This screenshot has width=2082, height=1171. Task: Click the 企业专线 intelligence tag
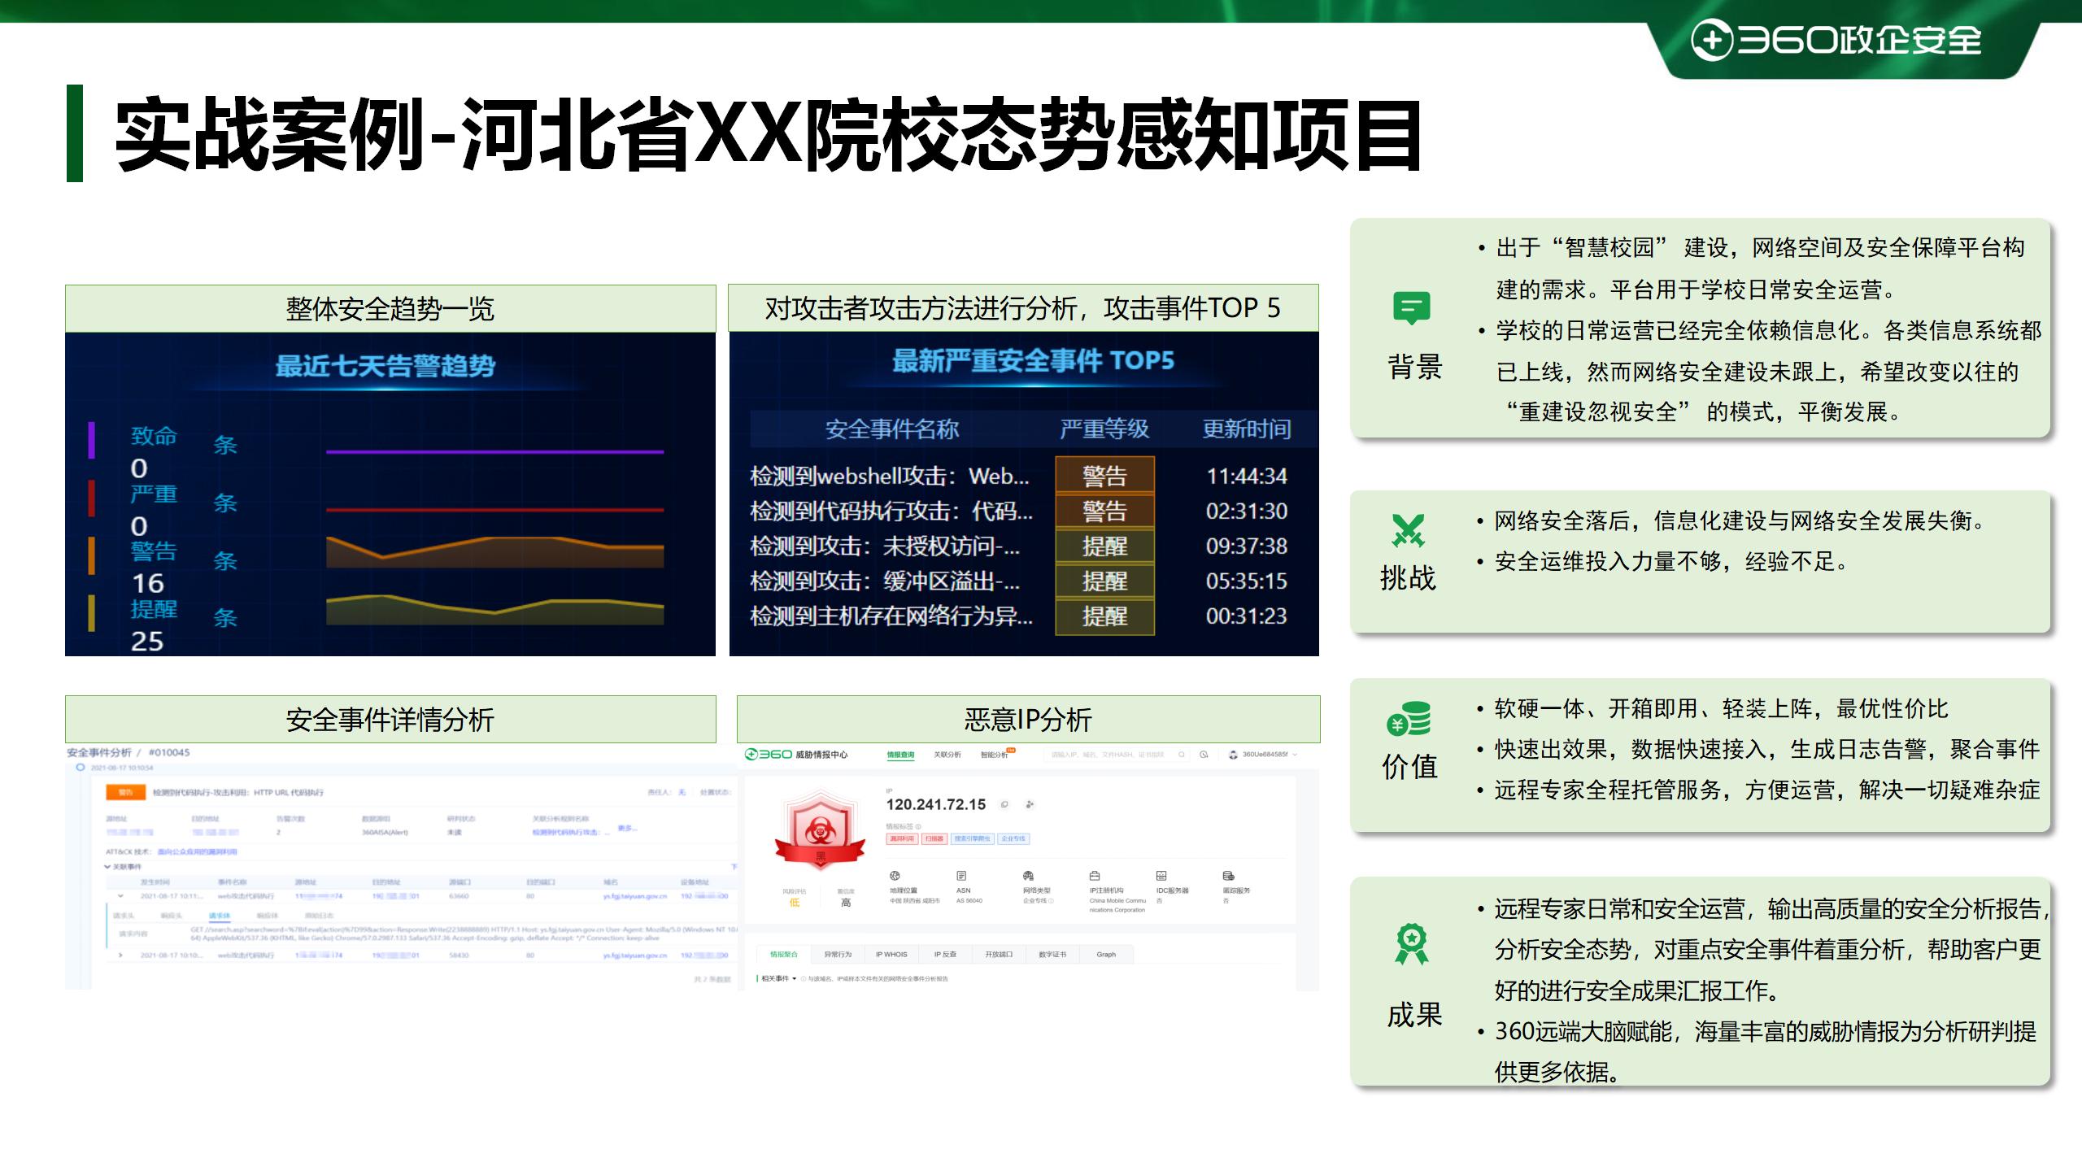pos(1013,838)
